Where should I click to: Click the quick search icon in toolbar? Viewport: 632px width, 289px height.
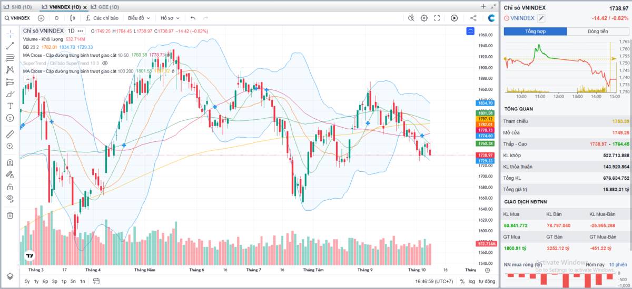412,18
